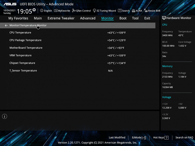195x146 pixels.
Task: Click the 1.432 V core voltage value
Action: (182, 46)
